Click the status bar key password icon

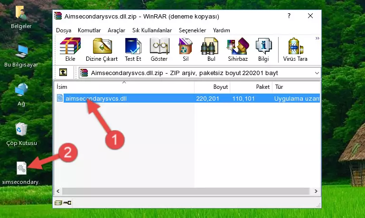(67, 203)
